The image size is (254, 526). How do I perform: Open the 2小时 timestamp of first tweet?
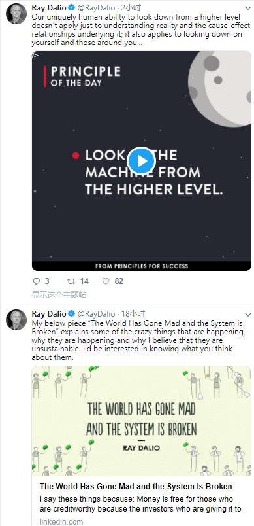131,8
